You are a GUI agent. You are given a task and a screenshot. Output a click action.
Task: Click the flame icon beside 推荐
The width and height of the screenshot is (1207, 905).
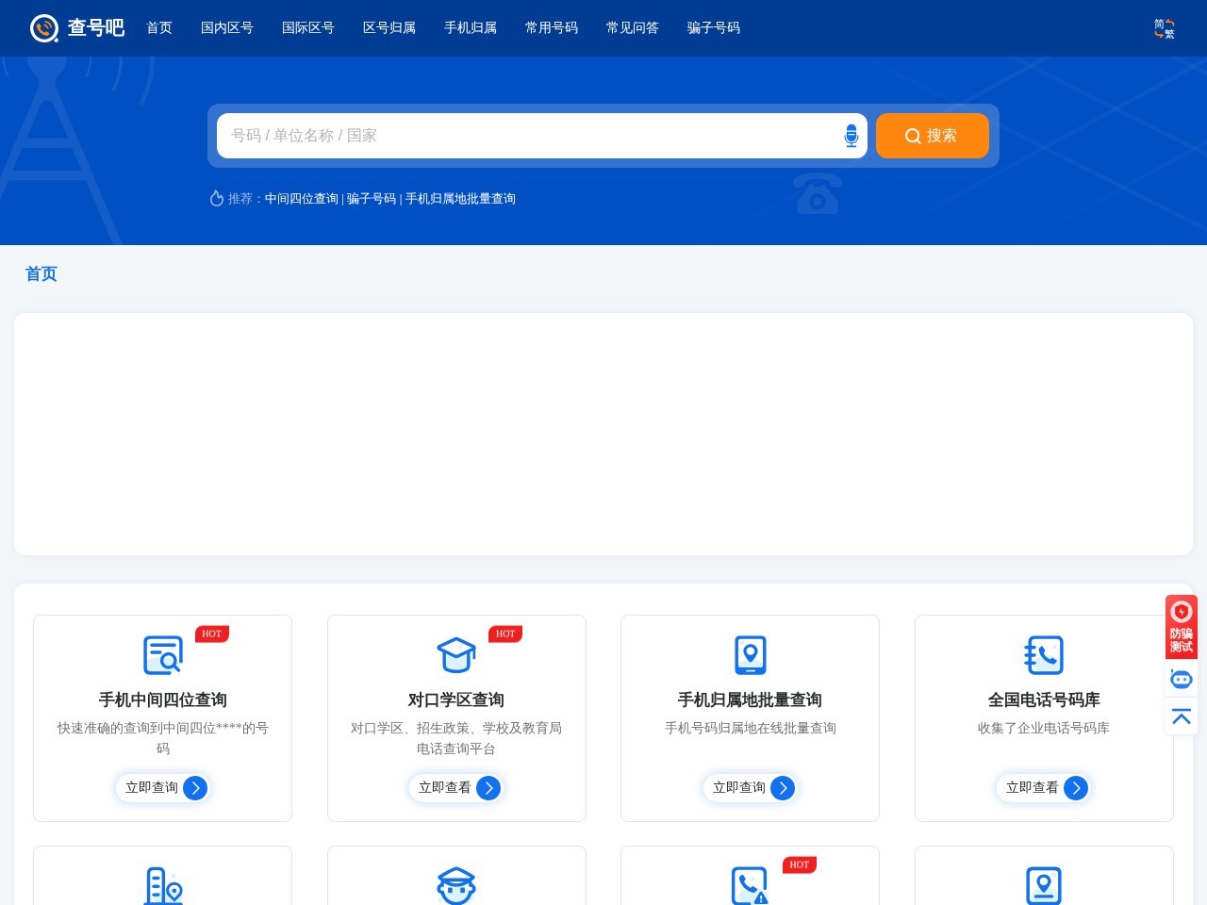coord(216,198)
